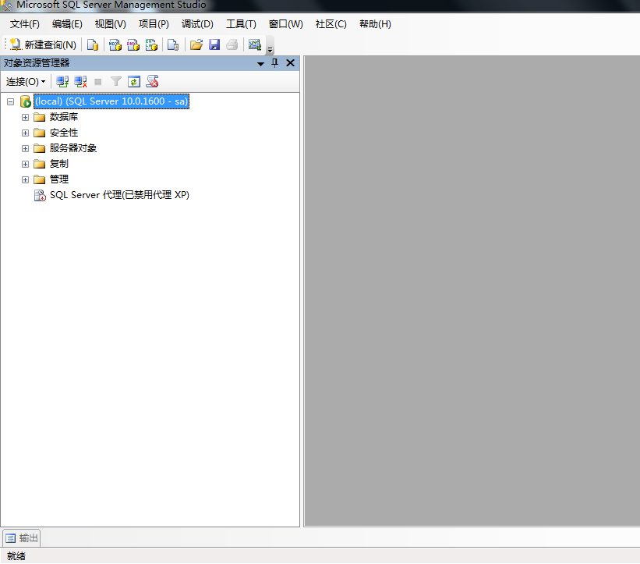The width and height of the screenshot is (640, 564).
Task: Click the Save floppy disk icon
Action: [x=214, y=44]
